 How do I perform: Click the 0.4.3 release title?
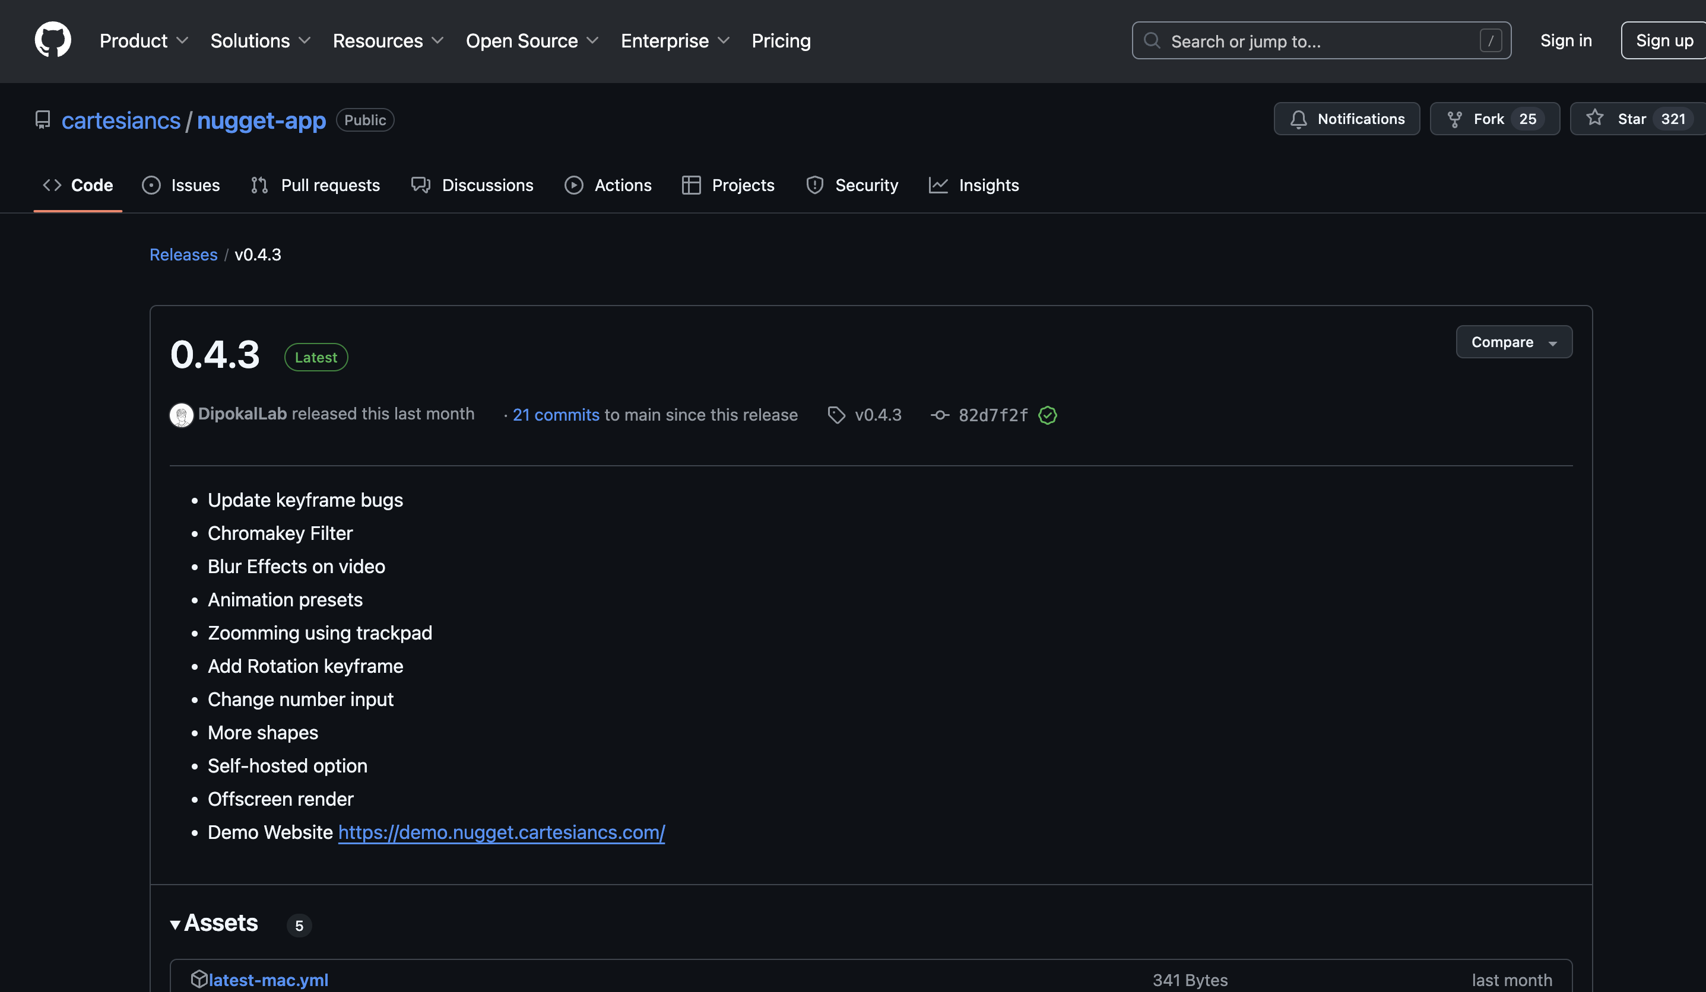click(x=215, y=355)
